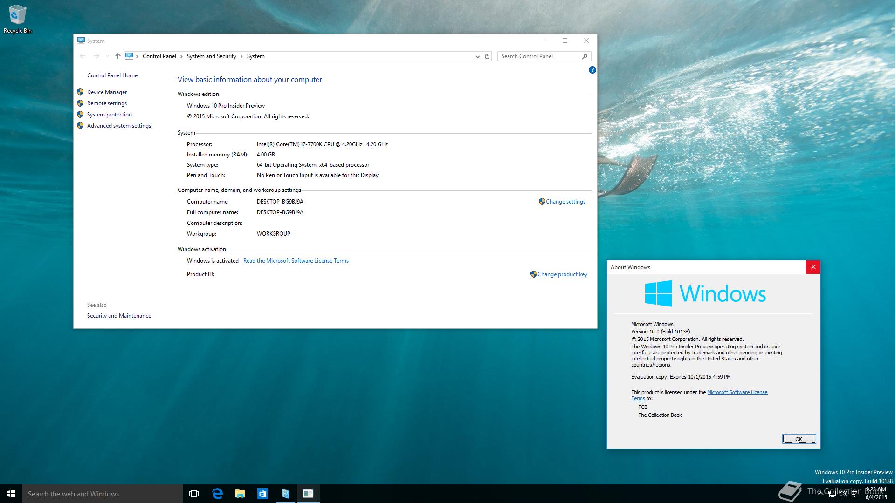The width and height of the screenshot is (895, 503).
Task: Open Control Panel Home link
Action: 112,75
